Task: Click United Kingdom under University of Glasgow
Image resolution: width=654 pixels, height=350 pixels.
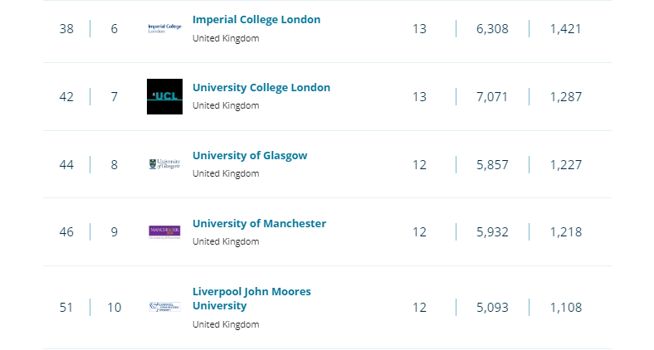Action: pyautogui.click(x=226, y=173)
